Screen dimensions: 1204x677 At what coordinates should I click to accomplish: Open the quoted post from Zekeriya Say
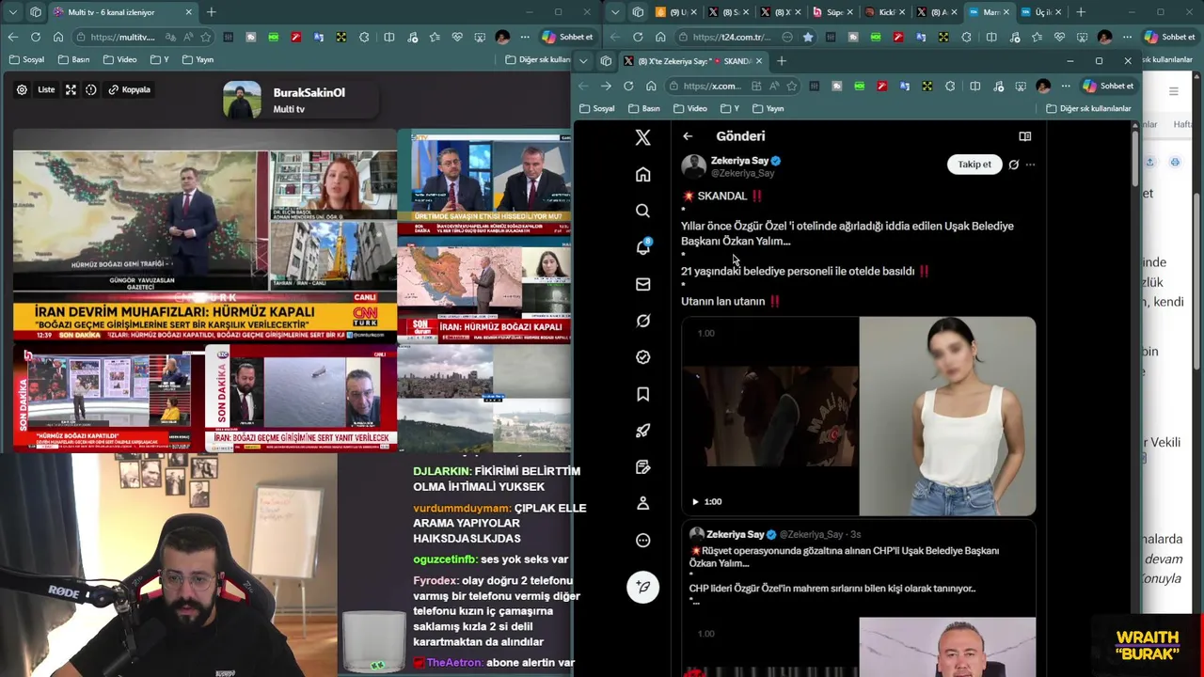pyautogui.click(x=858, y=600)
